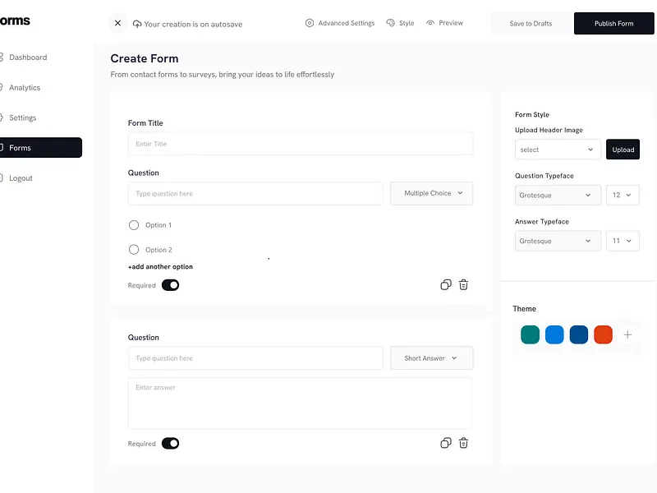The height and width of the screenshot is (493, 657).
Task: Open the Question Typeface dropdown
Action: (558, 196)
